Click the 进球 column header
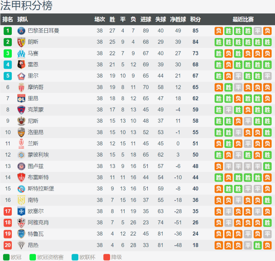The image size is (275, 261). (x=146, y=19)
